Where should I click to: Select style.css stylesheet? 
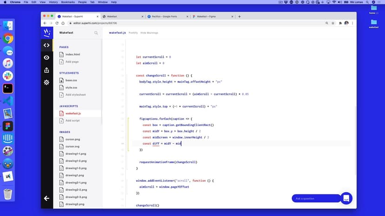[71, 87]
